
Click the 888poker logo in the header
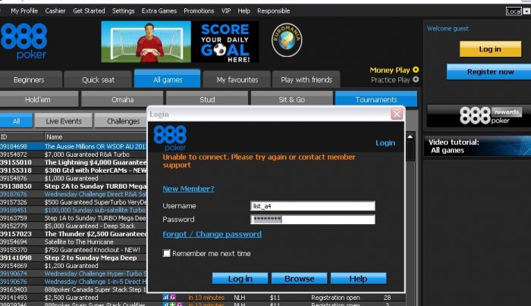pyautogui.click(x=24, y=41)
